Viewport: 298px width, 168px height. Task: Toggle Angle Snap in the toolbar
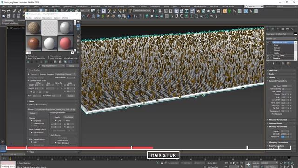click(115, 11)
